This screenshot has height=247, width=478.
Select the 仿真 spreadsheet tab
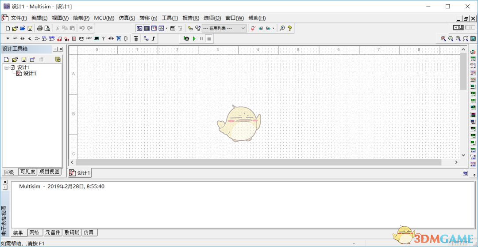click(89, 232)
